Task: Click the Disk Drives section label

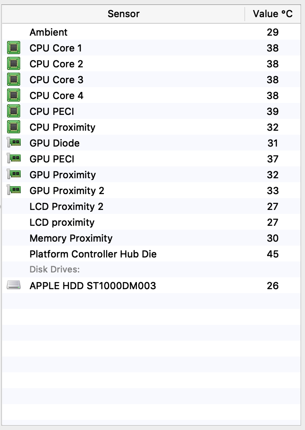Action: tap(55, 269)
